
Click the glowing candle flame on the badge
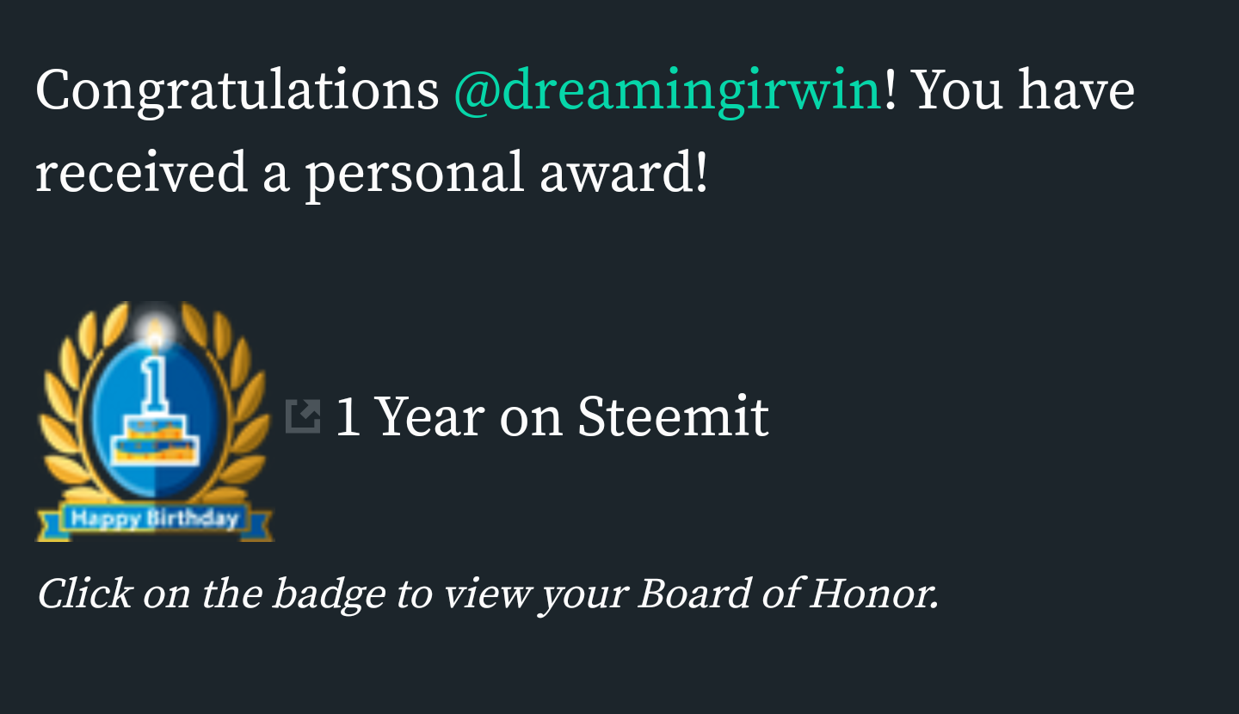point(154,329)
